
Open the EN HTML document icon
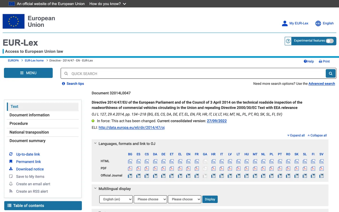[188, 161]
